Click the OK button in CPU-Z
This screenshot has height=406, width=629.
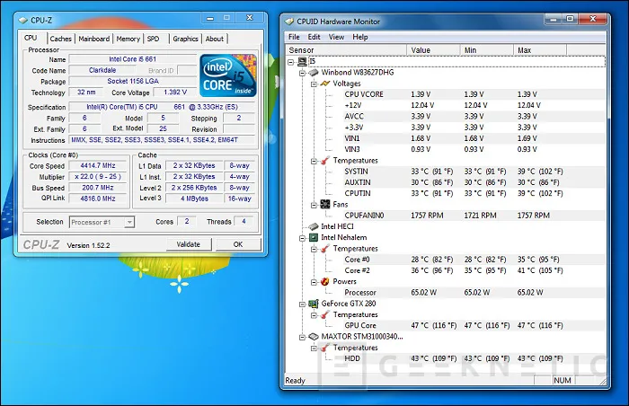point(238,244)
